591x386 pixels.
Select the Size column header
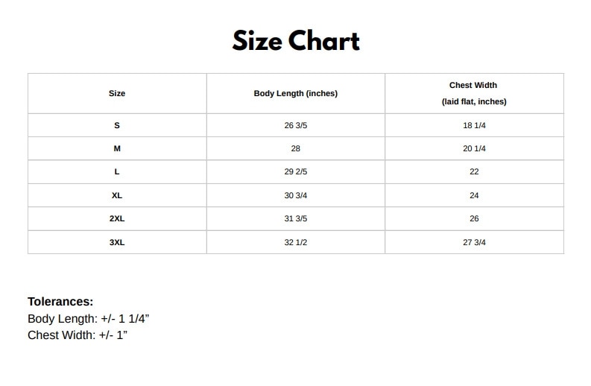point(117,93)
